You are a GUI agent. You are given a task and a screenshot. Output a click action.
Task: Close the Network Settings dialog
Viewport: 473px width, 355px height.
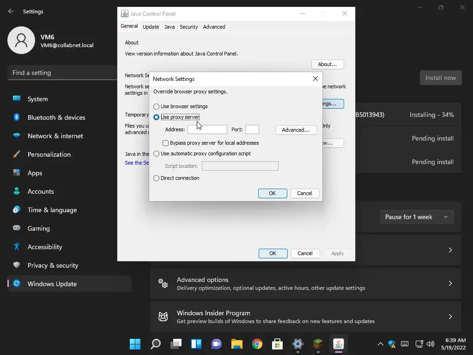click(x=315, y=79)
